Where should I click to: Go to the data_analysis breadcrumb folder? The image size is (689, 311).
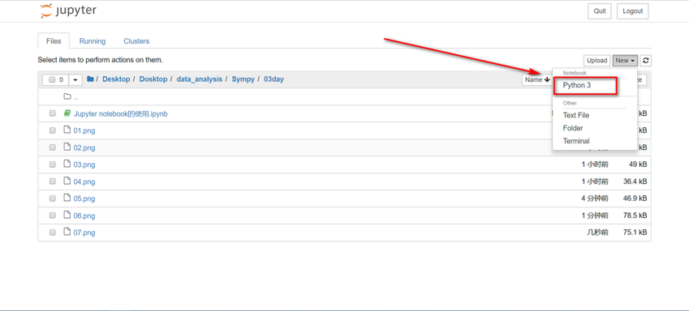tap(200, 79)
